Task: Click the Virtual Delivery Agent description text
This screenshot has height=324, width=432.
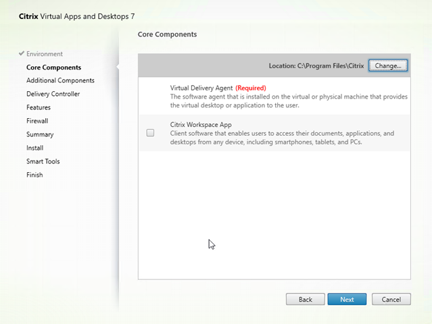Action: click(289, 101)
